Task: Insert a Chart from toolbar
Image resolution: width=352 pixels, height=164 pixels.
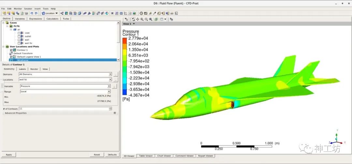Action: (x=125, y=13)
